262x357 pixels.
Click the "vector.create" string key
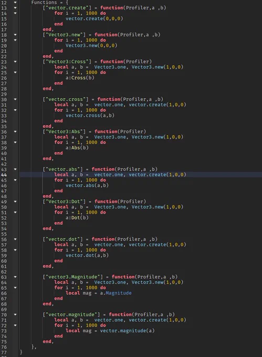click(x=67, y=8)
